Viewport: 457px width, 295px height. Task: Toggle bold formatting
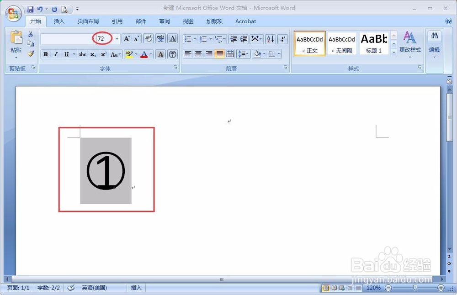click(x=46, y=54)
